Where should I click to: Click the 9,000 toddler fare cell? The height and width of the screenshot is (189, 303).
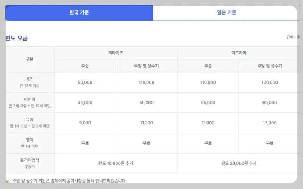[x=85, y=123]
